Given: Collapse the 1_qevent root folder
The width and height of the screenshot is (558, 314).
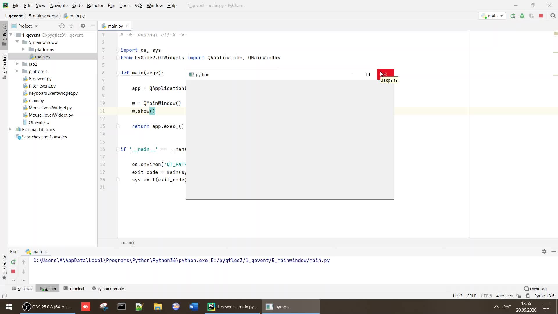Looking at the screenshot, I should click(x=11, y=35).
